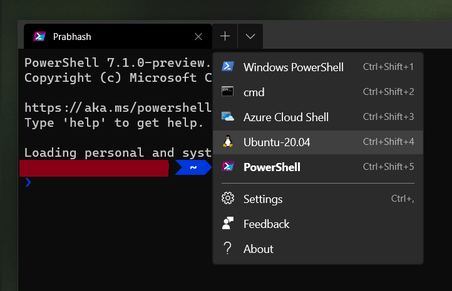Click the "Loading personal and syst" line

pos(118,153)
